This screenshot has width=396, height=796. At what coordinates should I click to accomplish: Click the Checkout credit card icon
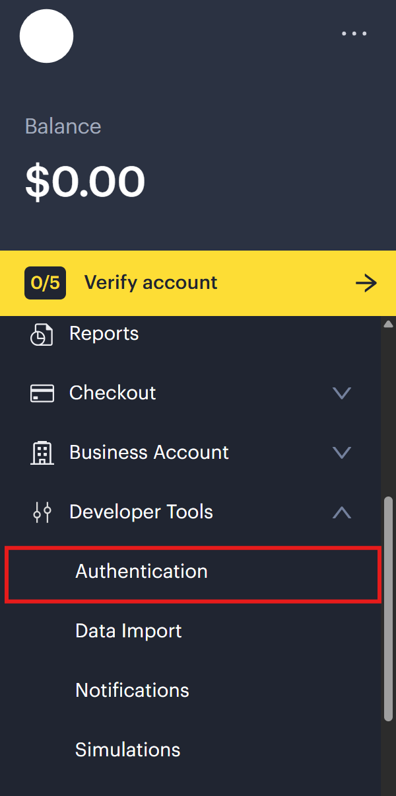coord(42,393)
